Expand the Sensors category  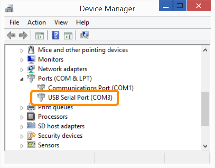pyautogui.click(x=22, y=145)
